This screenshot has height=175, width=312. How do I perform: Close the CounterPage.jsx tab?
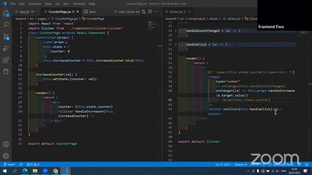coord(78,12)
